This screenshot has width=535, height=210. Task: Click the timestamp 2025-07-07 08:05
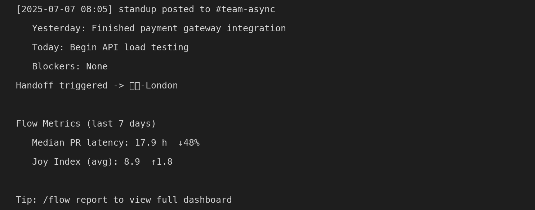(x=64, y=10)
